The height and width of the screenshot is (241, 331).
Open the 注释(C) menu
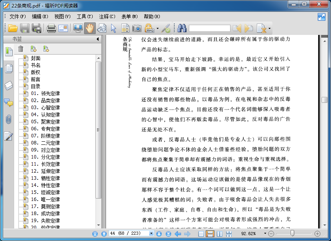pyautogui.click(x=107, y=16)
